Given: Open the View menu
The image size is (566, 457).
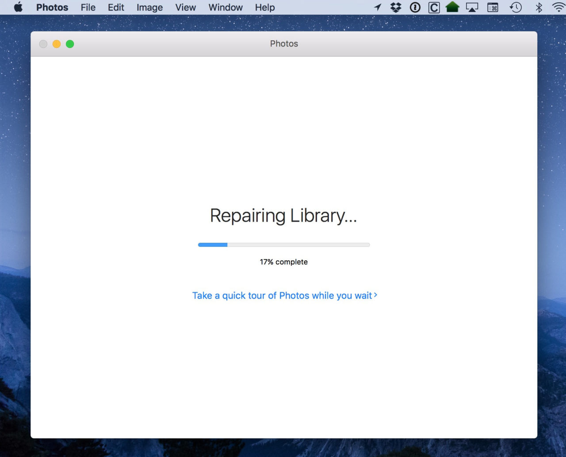Looking at the screenshot, I should click(185, 8).
